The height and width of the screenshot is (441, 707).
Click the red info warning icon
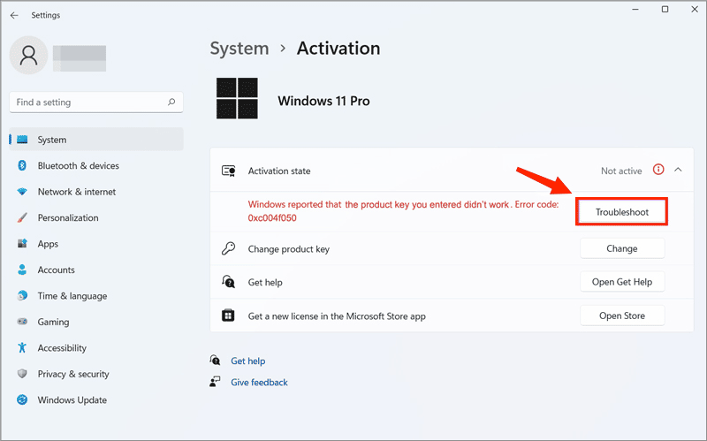[x=658, y=170]
